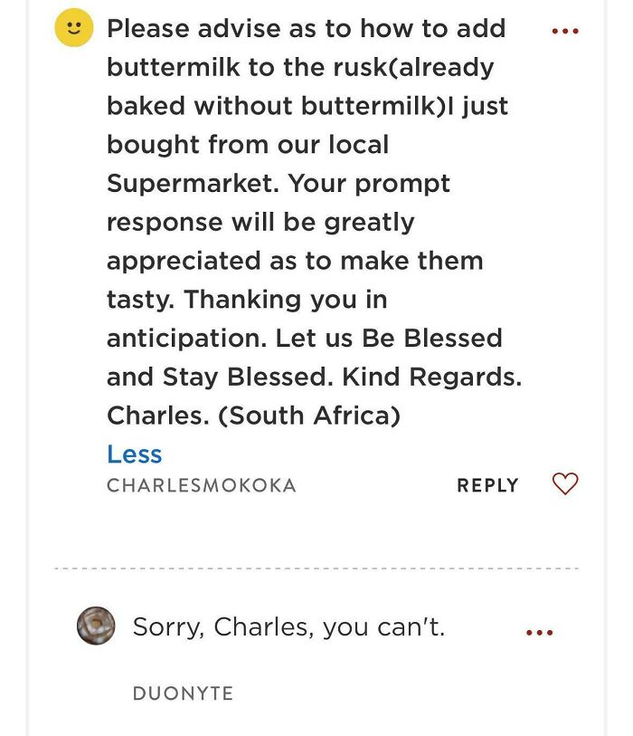
Task: Toggle the like heart on Charles's comment
Action: click(x=564, y=483)
